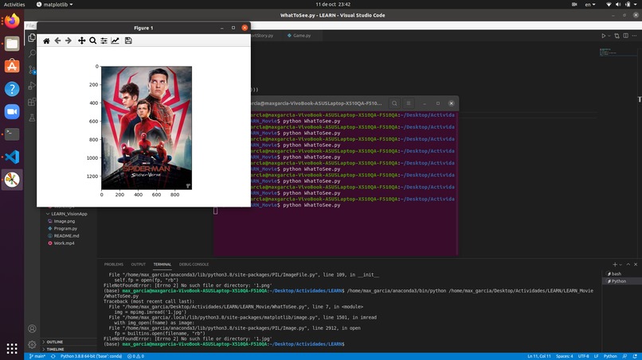Expand the OUTLINE section

(x=54, y=342)
